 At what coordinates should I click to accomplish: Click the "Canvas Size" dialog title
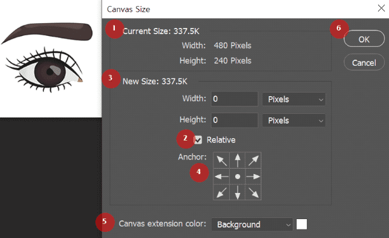coord(128,9)
